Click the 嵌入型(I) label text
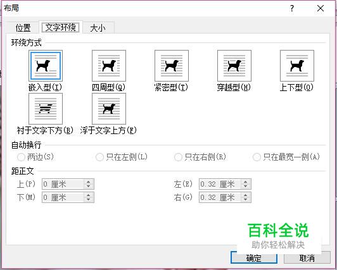Screen dimensions: 337x270 (x=45, y=87)
